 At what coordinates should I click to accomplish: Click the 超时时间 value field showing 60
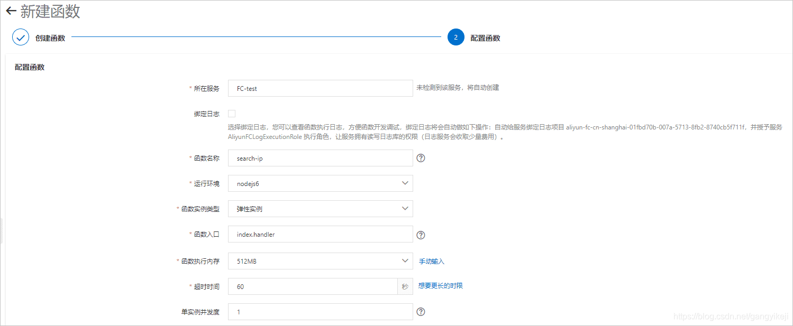(312, 286)
